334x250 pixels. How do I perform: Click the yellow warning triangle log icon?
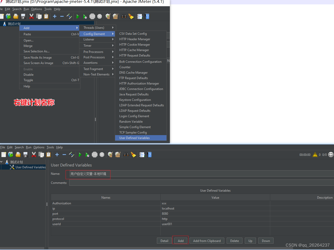pos(315,155)
